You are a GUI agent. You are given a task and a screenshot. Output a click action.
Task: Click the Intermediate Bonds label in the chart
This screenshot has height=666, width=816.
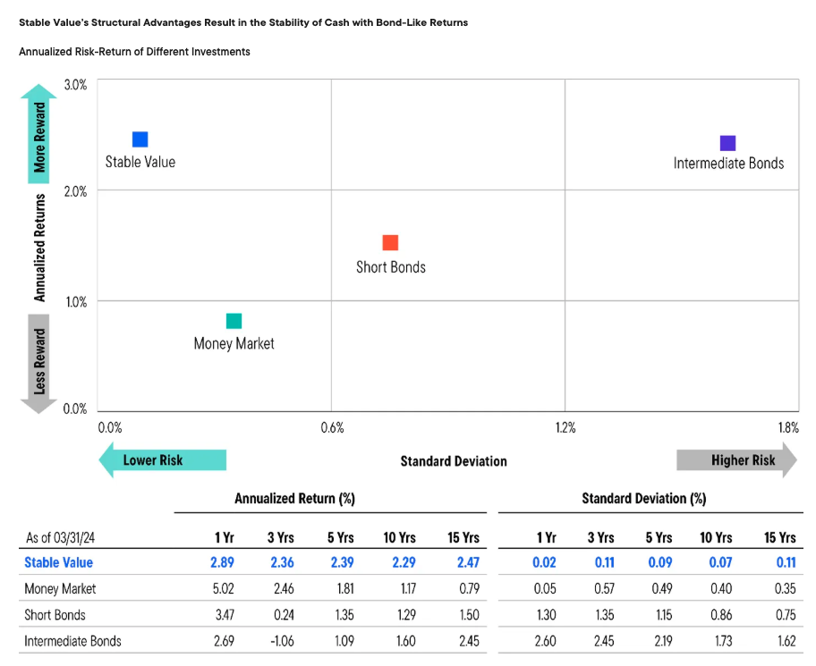click(x=728, y=164)
